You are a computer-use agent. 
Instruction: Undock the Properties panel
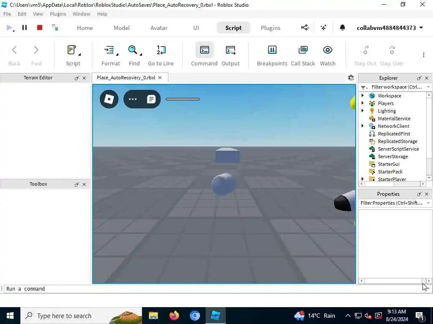coord(419,194)
